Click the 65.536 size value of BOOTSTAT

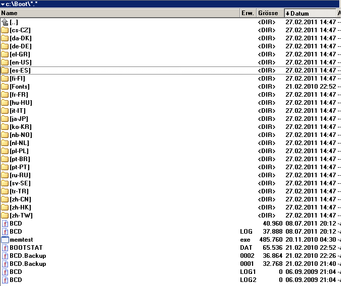pyautogui.click(x=272, y=248)
